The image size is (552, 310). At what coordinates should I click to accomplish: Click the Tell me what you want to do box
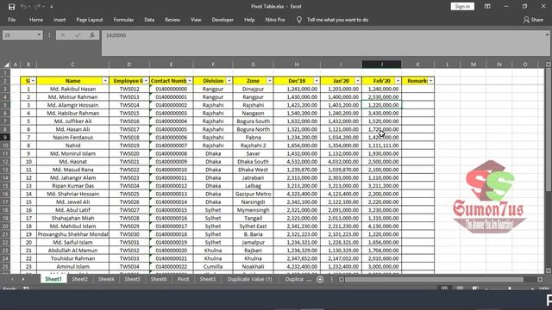(337, 20)
